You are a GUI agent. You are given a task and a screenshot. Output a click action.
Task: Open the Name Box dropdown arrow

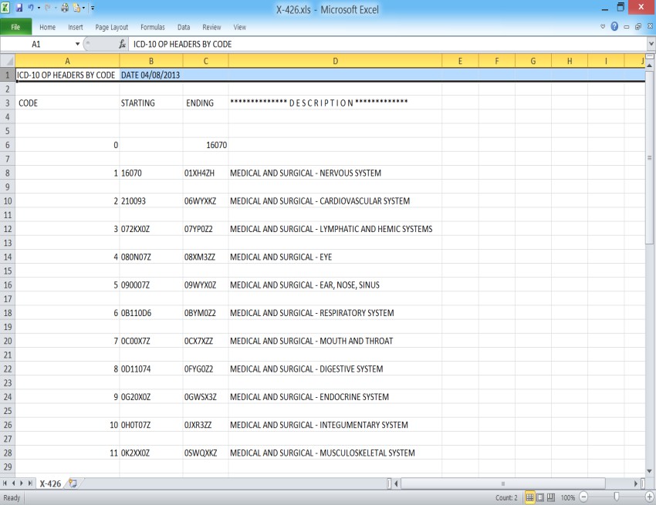tap(77, 44)
